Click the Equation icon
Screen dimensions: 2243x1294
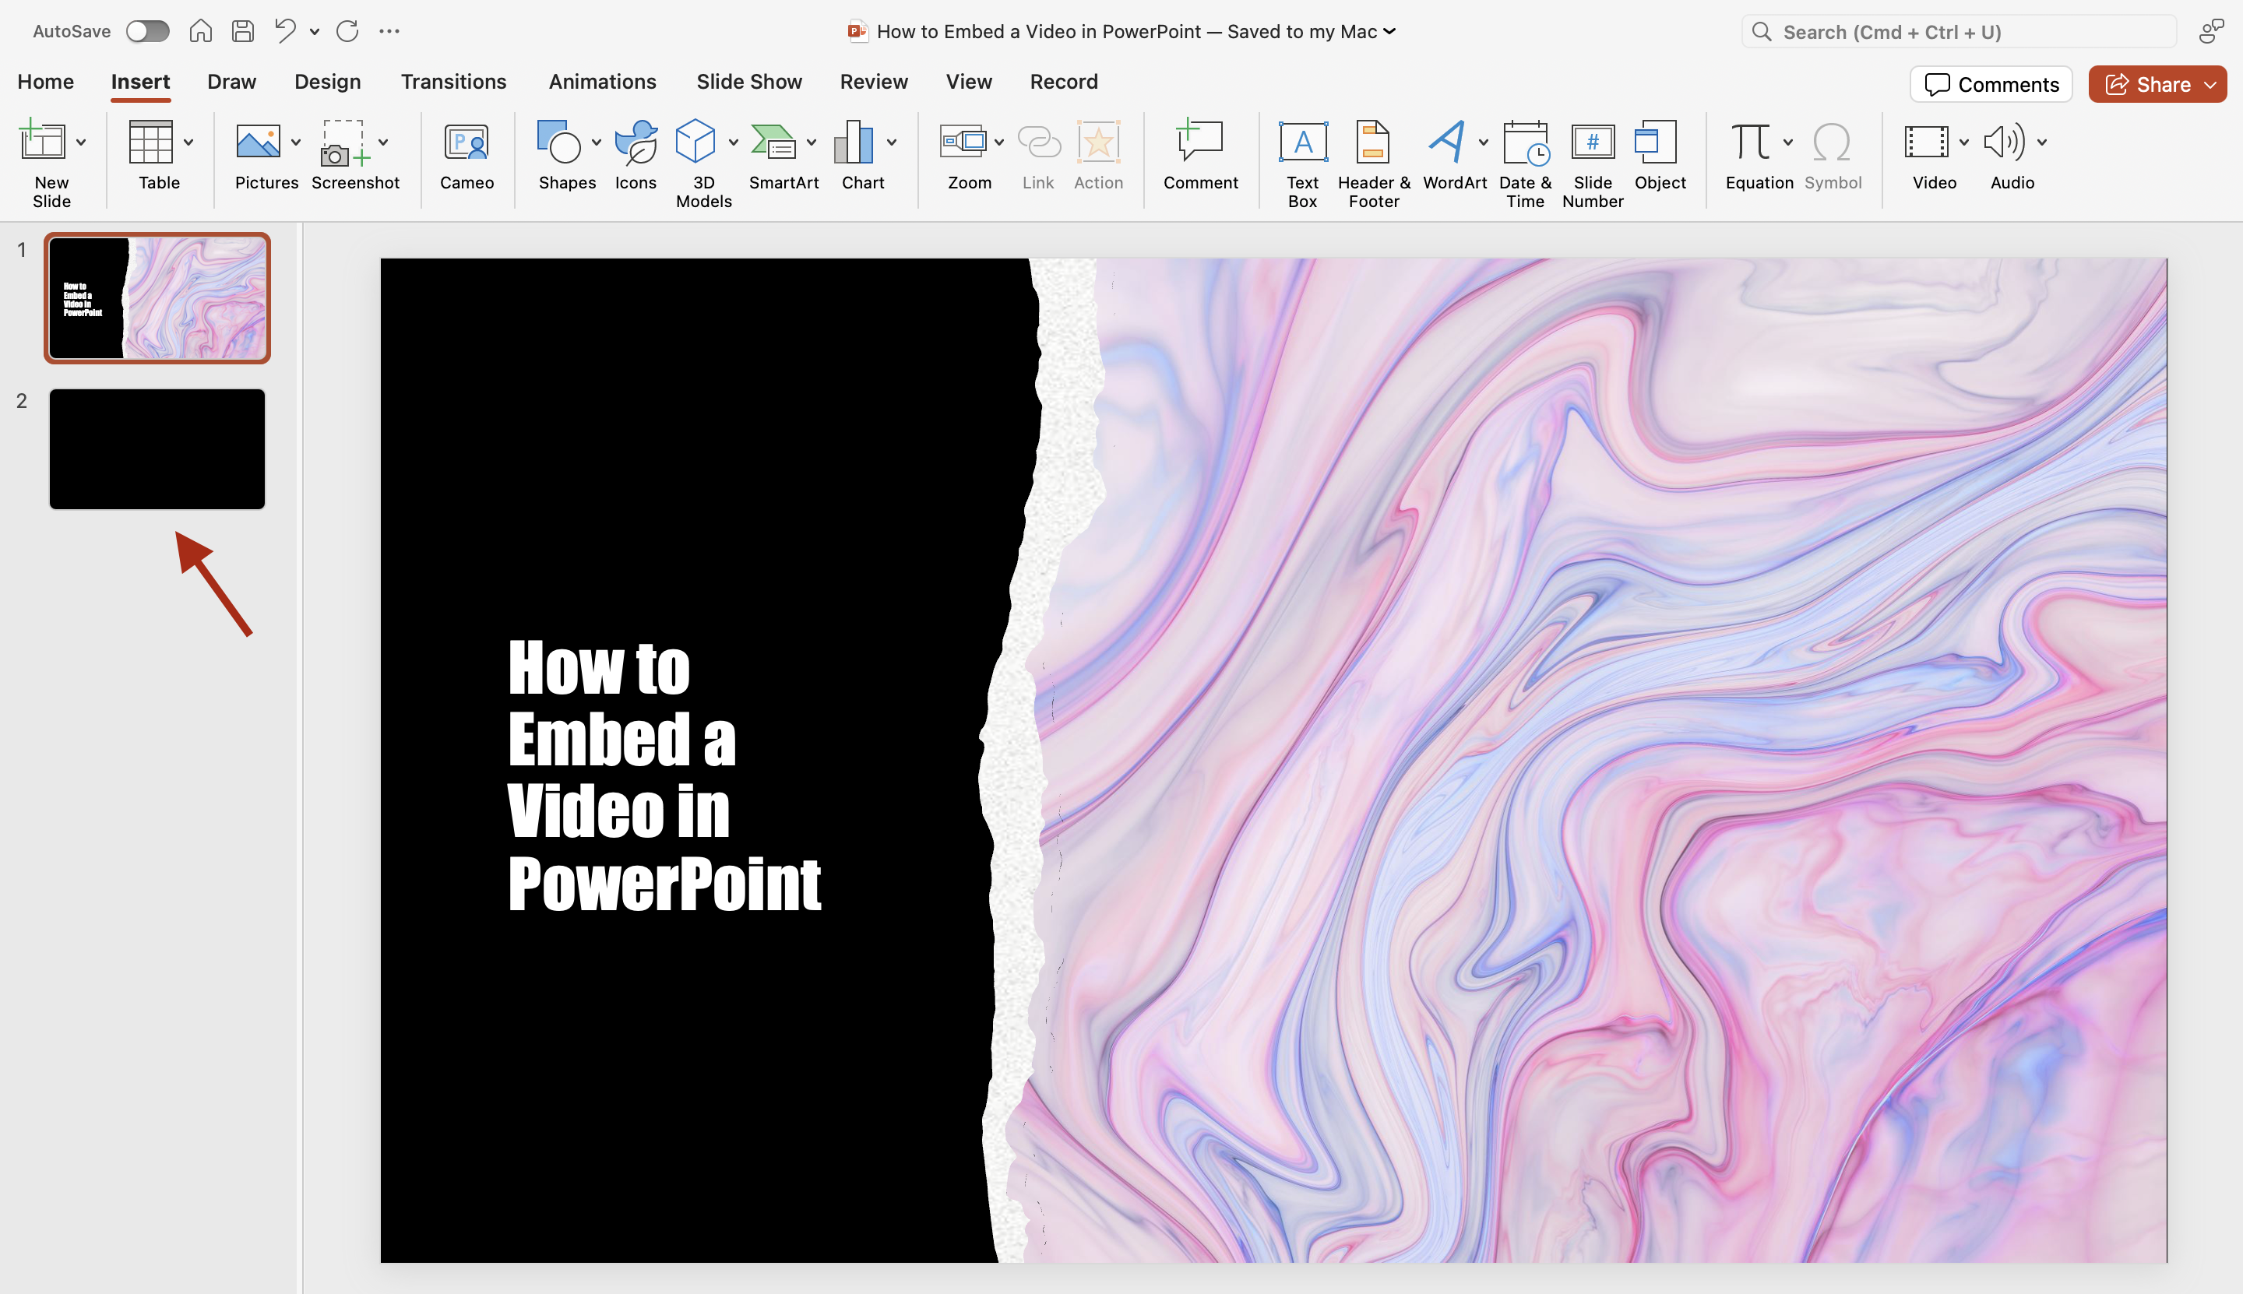pyautogui.click(x=1751, y=141)
